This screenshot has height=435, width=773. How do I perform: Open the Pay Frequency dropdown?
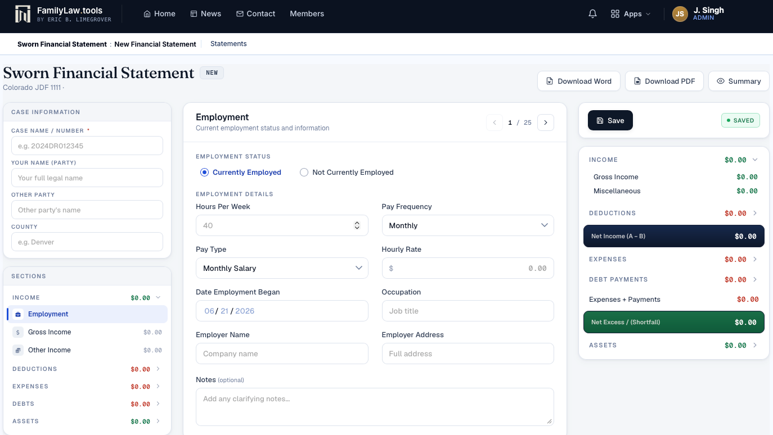[468, 225]
